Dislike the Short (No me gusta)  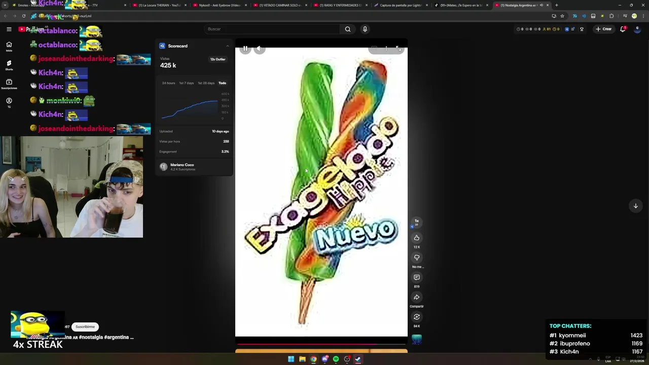pos(417,258)
